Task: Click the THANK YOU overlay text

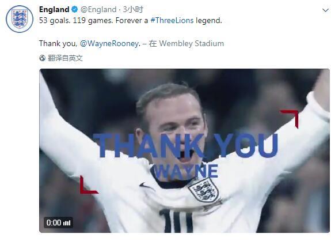Action: pyautogui.click(x=186, y=146)
